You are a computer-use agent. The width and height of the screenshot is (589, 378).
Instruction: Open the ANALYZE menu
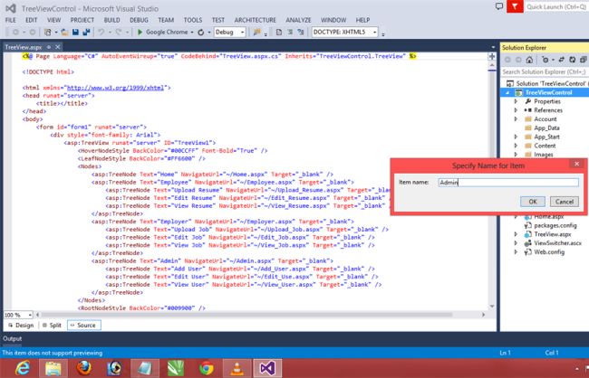[298, 20]
